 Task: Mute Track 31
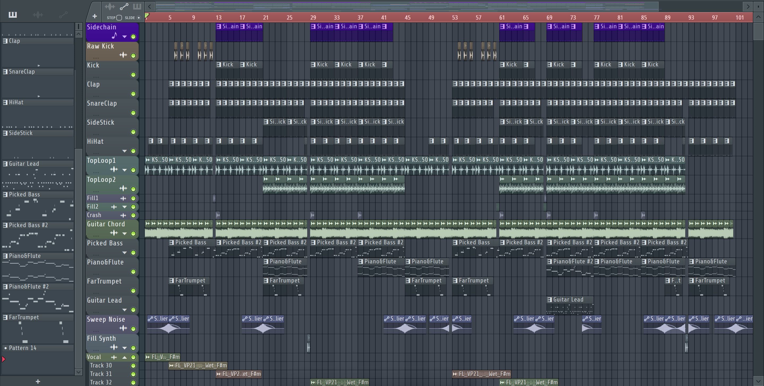[133, 374]
